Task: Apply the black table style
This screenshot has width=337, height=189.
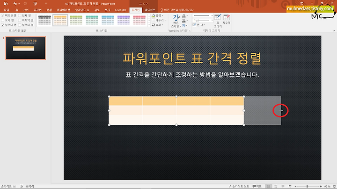Action: coord(44,20)
